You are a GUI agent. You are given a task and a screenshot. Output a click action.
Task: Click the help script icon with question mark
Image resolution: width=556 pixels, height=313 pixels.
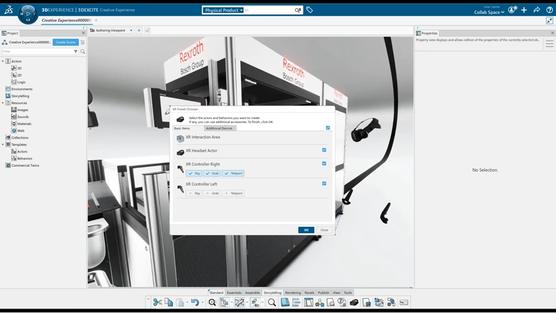point(342,303)
